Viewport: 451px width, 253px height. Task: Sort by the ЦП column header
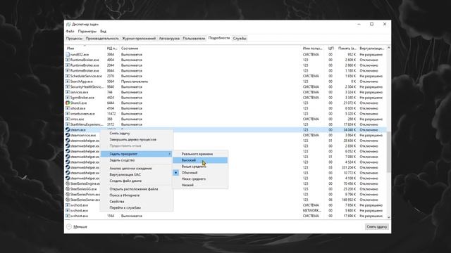point(331,48)
